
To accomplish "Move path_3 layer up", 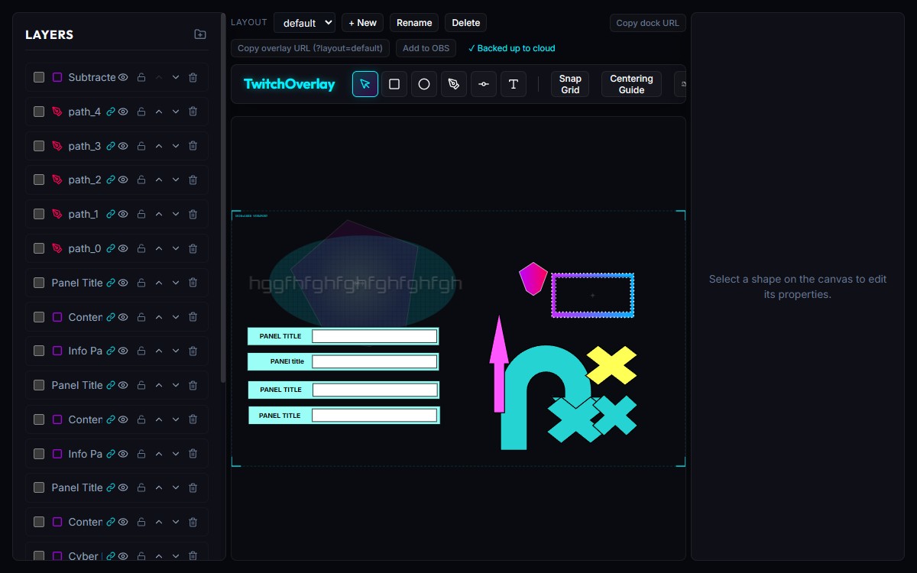I will 159,146.
